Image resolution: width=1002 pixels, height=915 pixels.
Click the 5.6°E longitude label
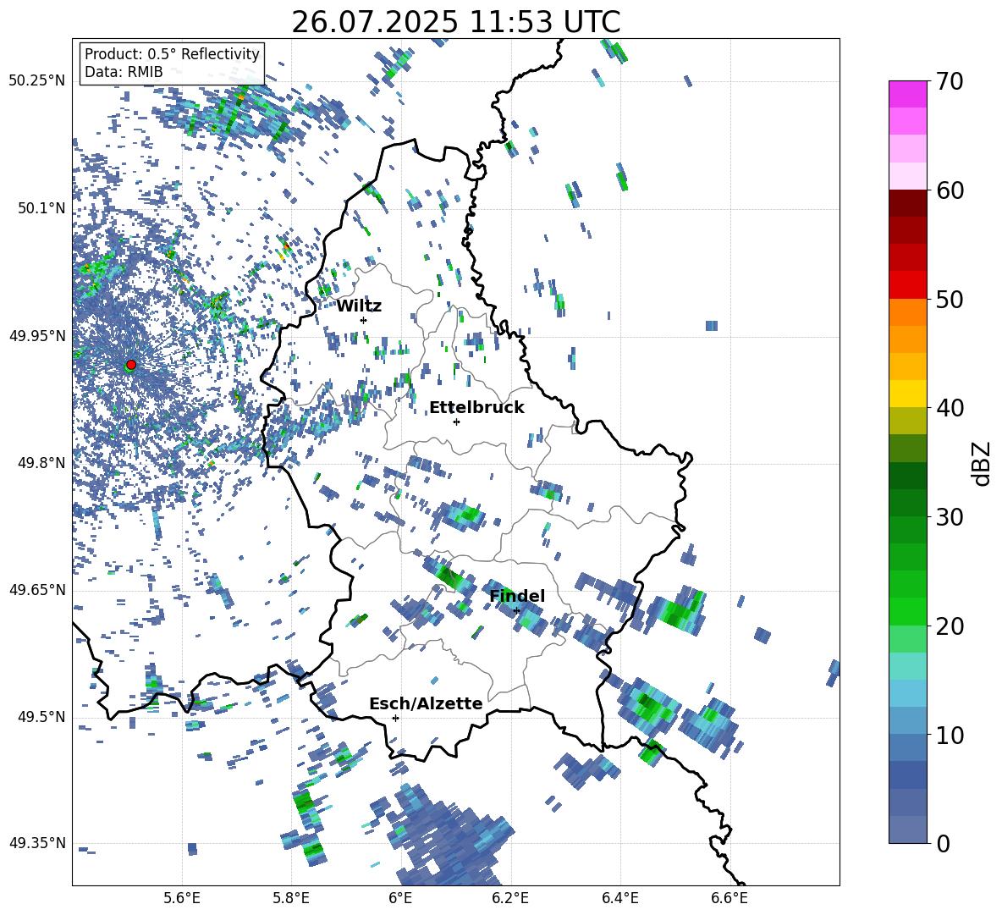pos(182,898)
